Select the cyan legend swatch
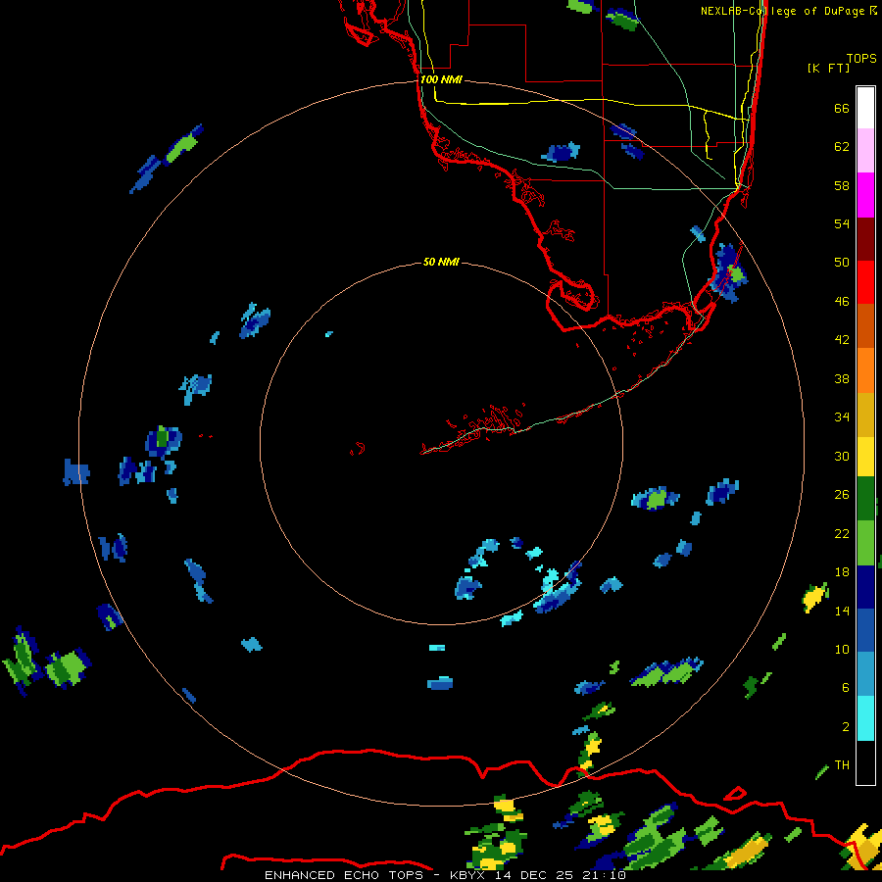The image size is (882, 882). click(865, 718)
